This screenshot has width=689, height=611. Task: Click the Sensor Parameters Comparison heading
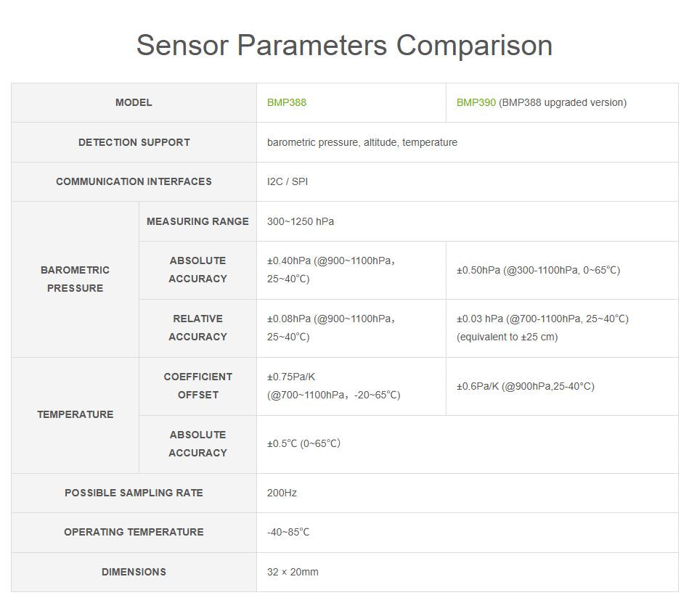(x=344, y=45)
